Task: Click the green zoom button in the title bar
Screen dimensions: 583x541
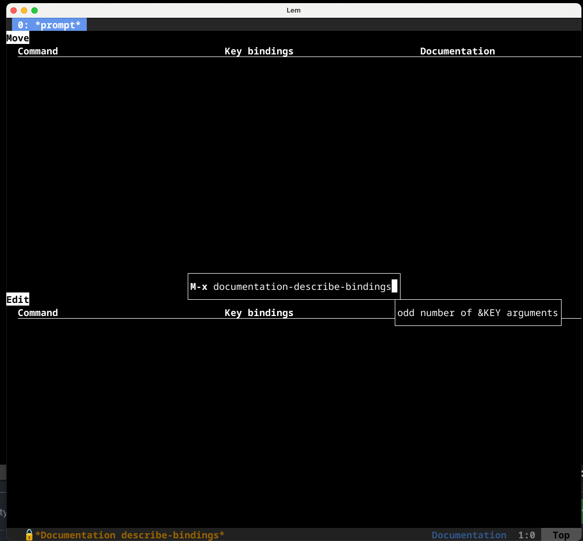Action: (x=34, y=10)
